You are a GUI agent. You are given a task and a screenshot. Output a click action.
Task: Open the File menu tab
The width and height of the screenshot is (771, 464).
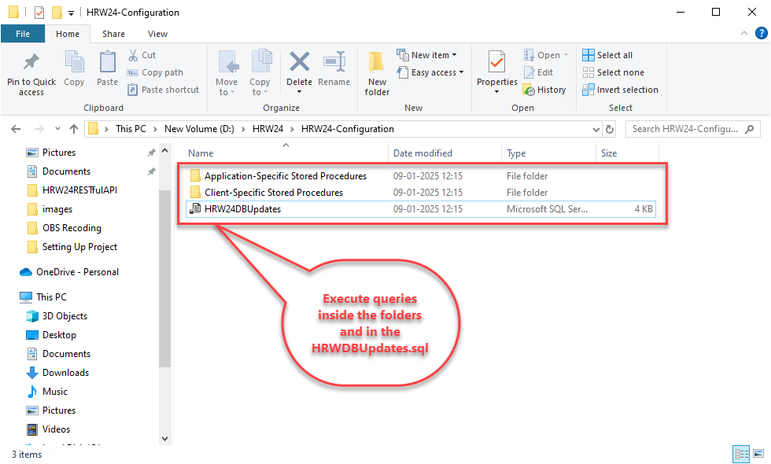pyautogui.click(x=23, y=34)
